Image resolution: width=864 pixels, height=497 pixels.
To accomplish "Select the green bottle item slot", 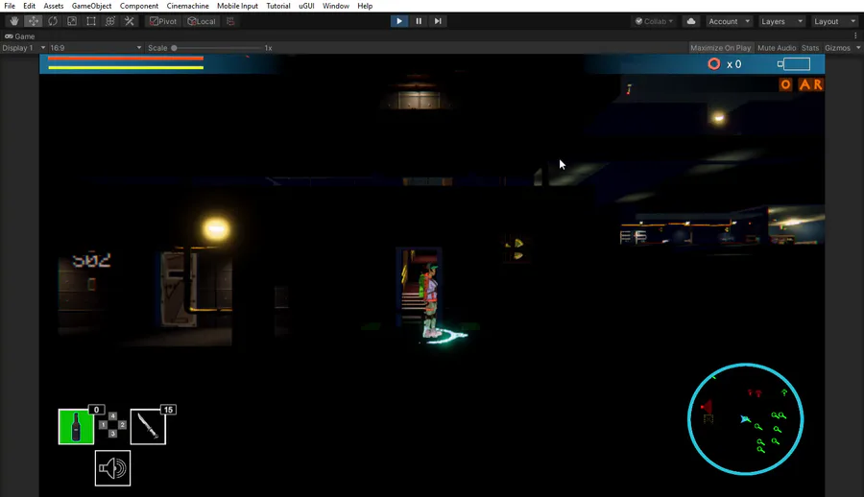I will point(76,426).
